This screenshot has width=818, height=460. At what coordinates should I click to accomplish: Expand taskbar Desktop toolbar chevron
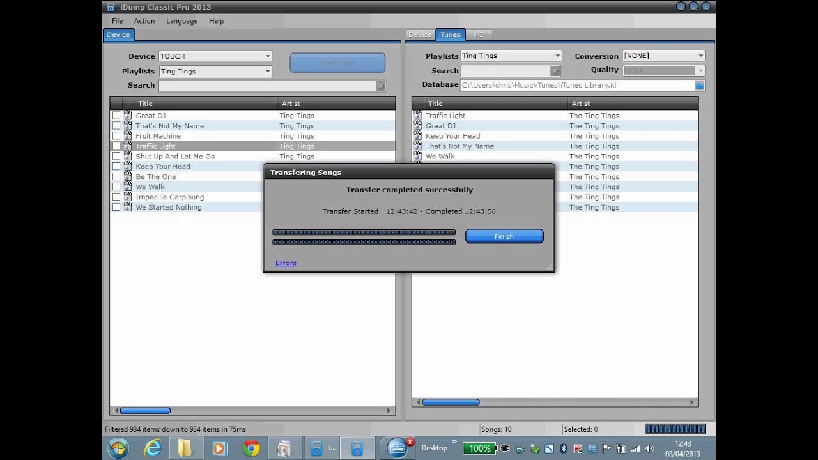(x=454, y=442)
